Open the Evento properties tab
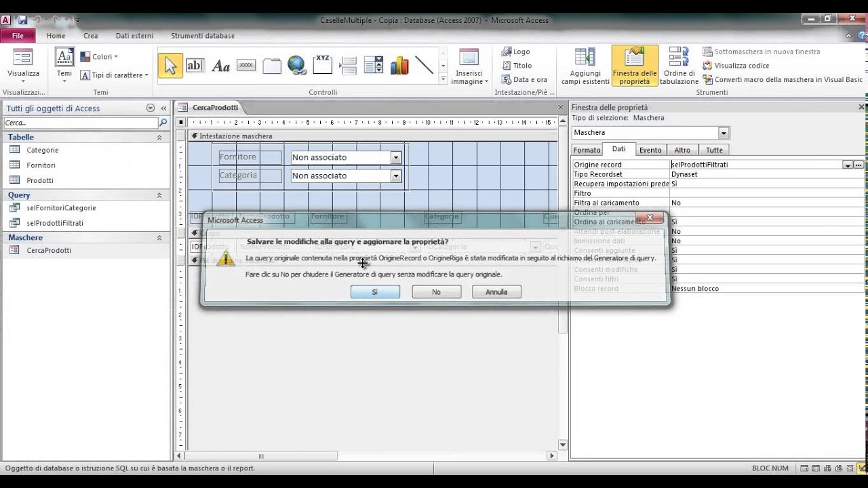 [x=650, y=150]
